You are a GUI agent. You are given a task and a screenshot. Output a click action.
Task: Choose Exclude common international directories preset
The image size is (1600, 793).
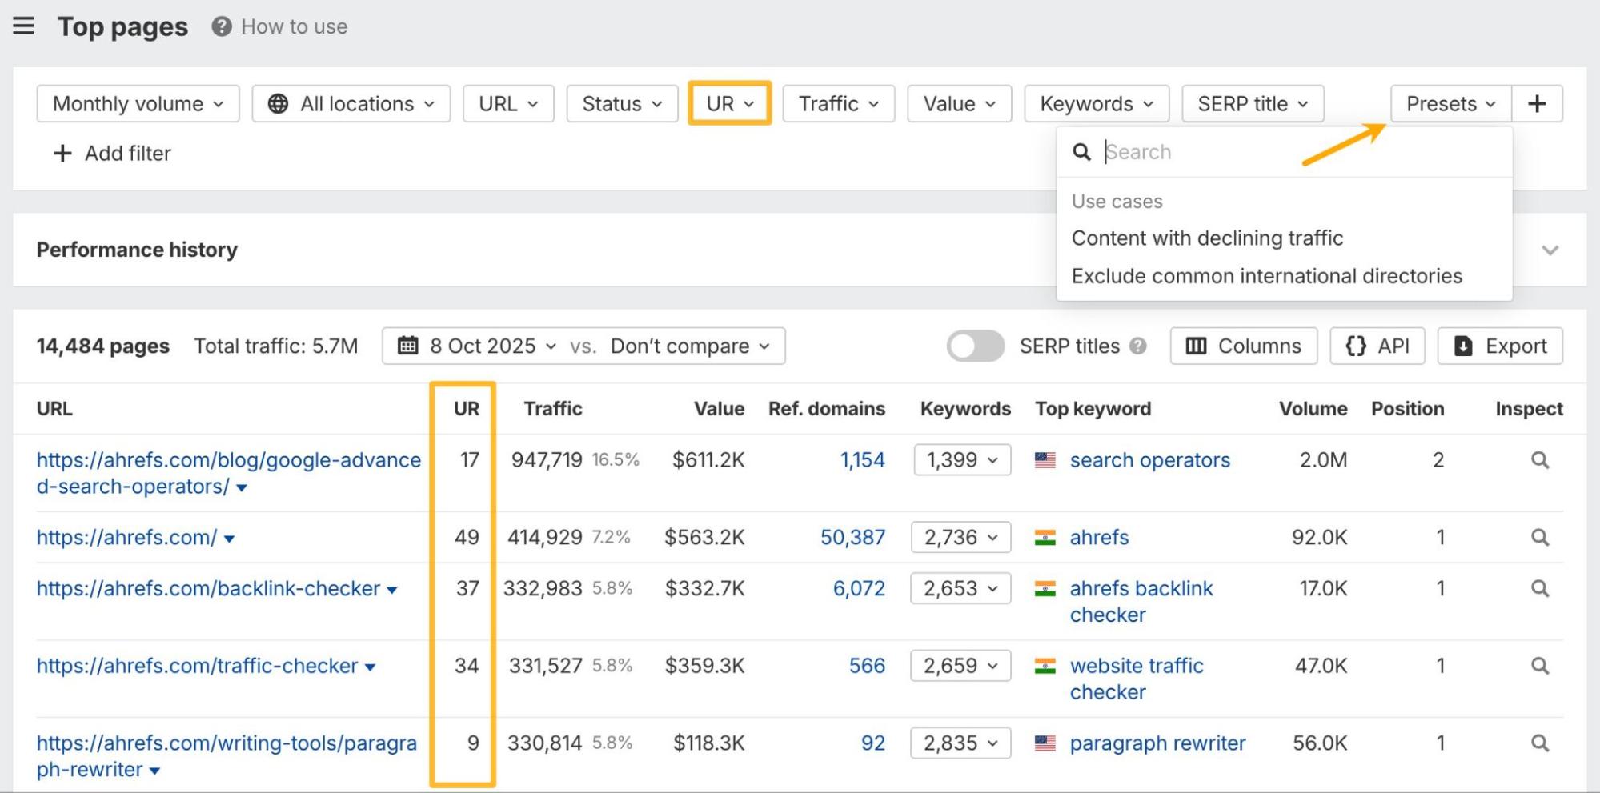click(1266, 276)
